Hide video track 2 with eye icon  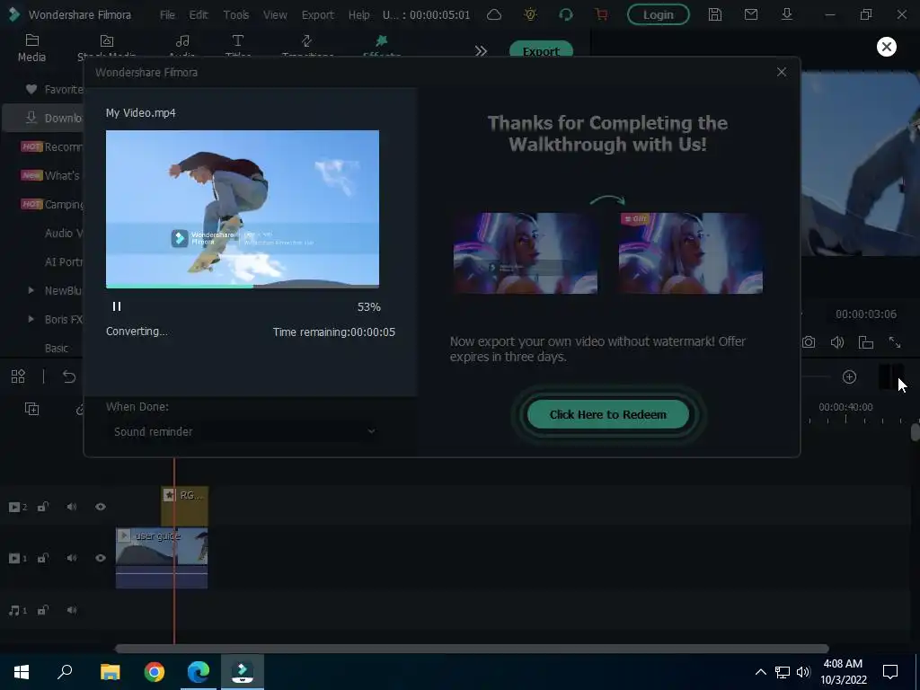click(101, 507)
